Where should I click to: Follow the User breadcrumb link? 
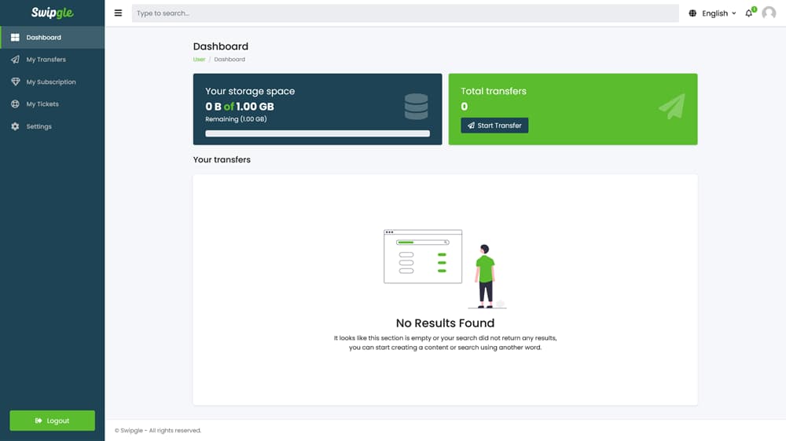199,59
